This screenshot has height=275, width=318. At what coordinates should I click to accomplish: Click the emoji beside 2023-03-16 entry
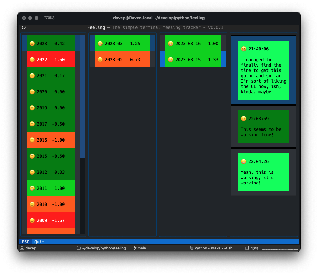coord(171,44)
